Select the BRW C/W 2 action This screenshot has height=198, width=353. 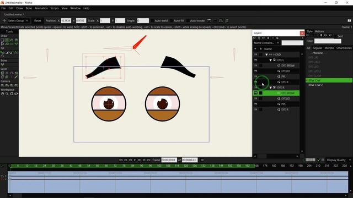(315, 85)
